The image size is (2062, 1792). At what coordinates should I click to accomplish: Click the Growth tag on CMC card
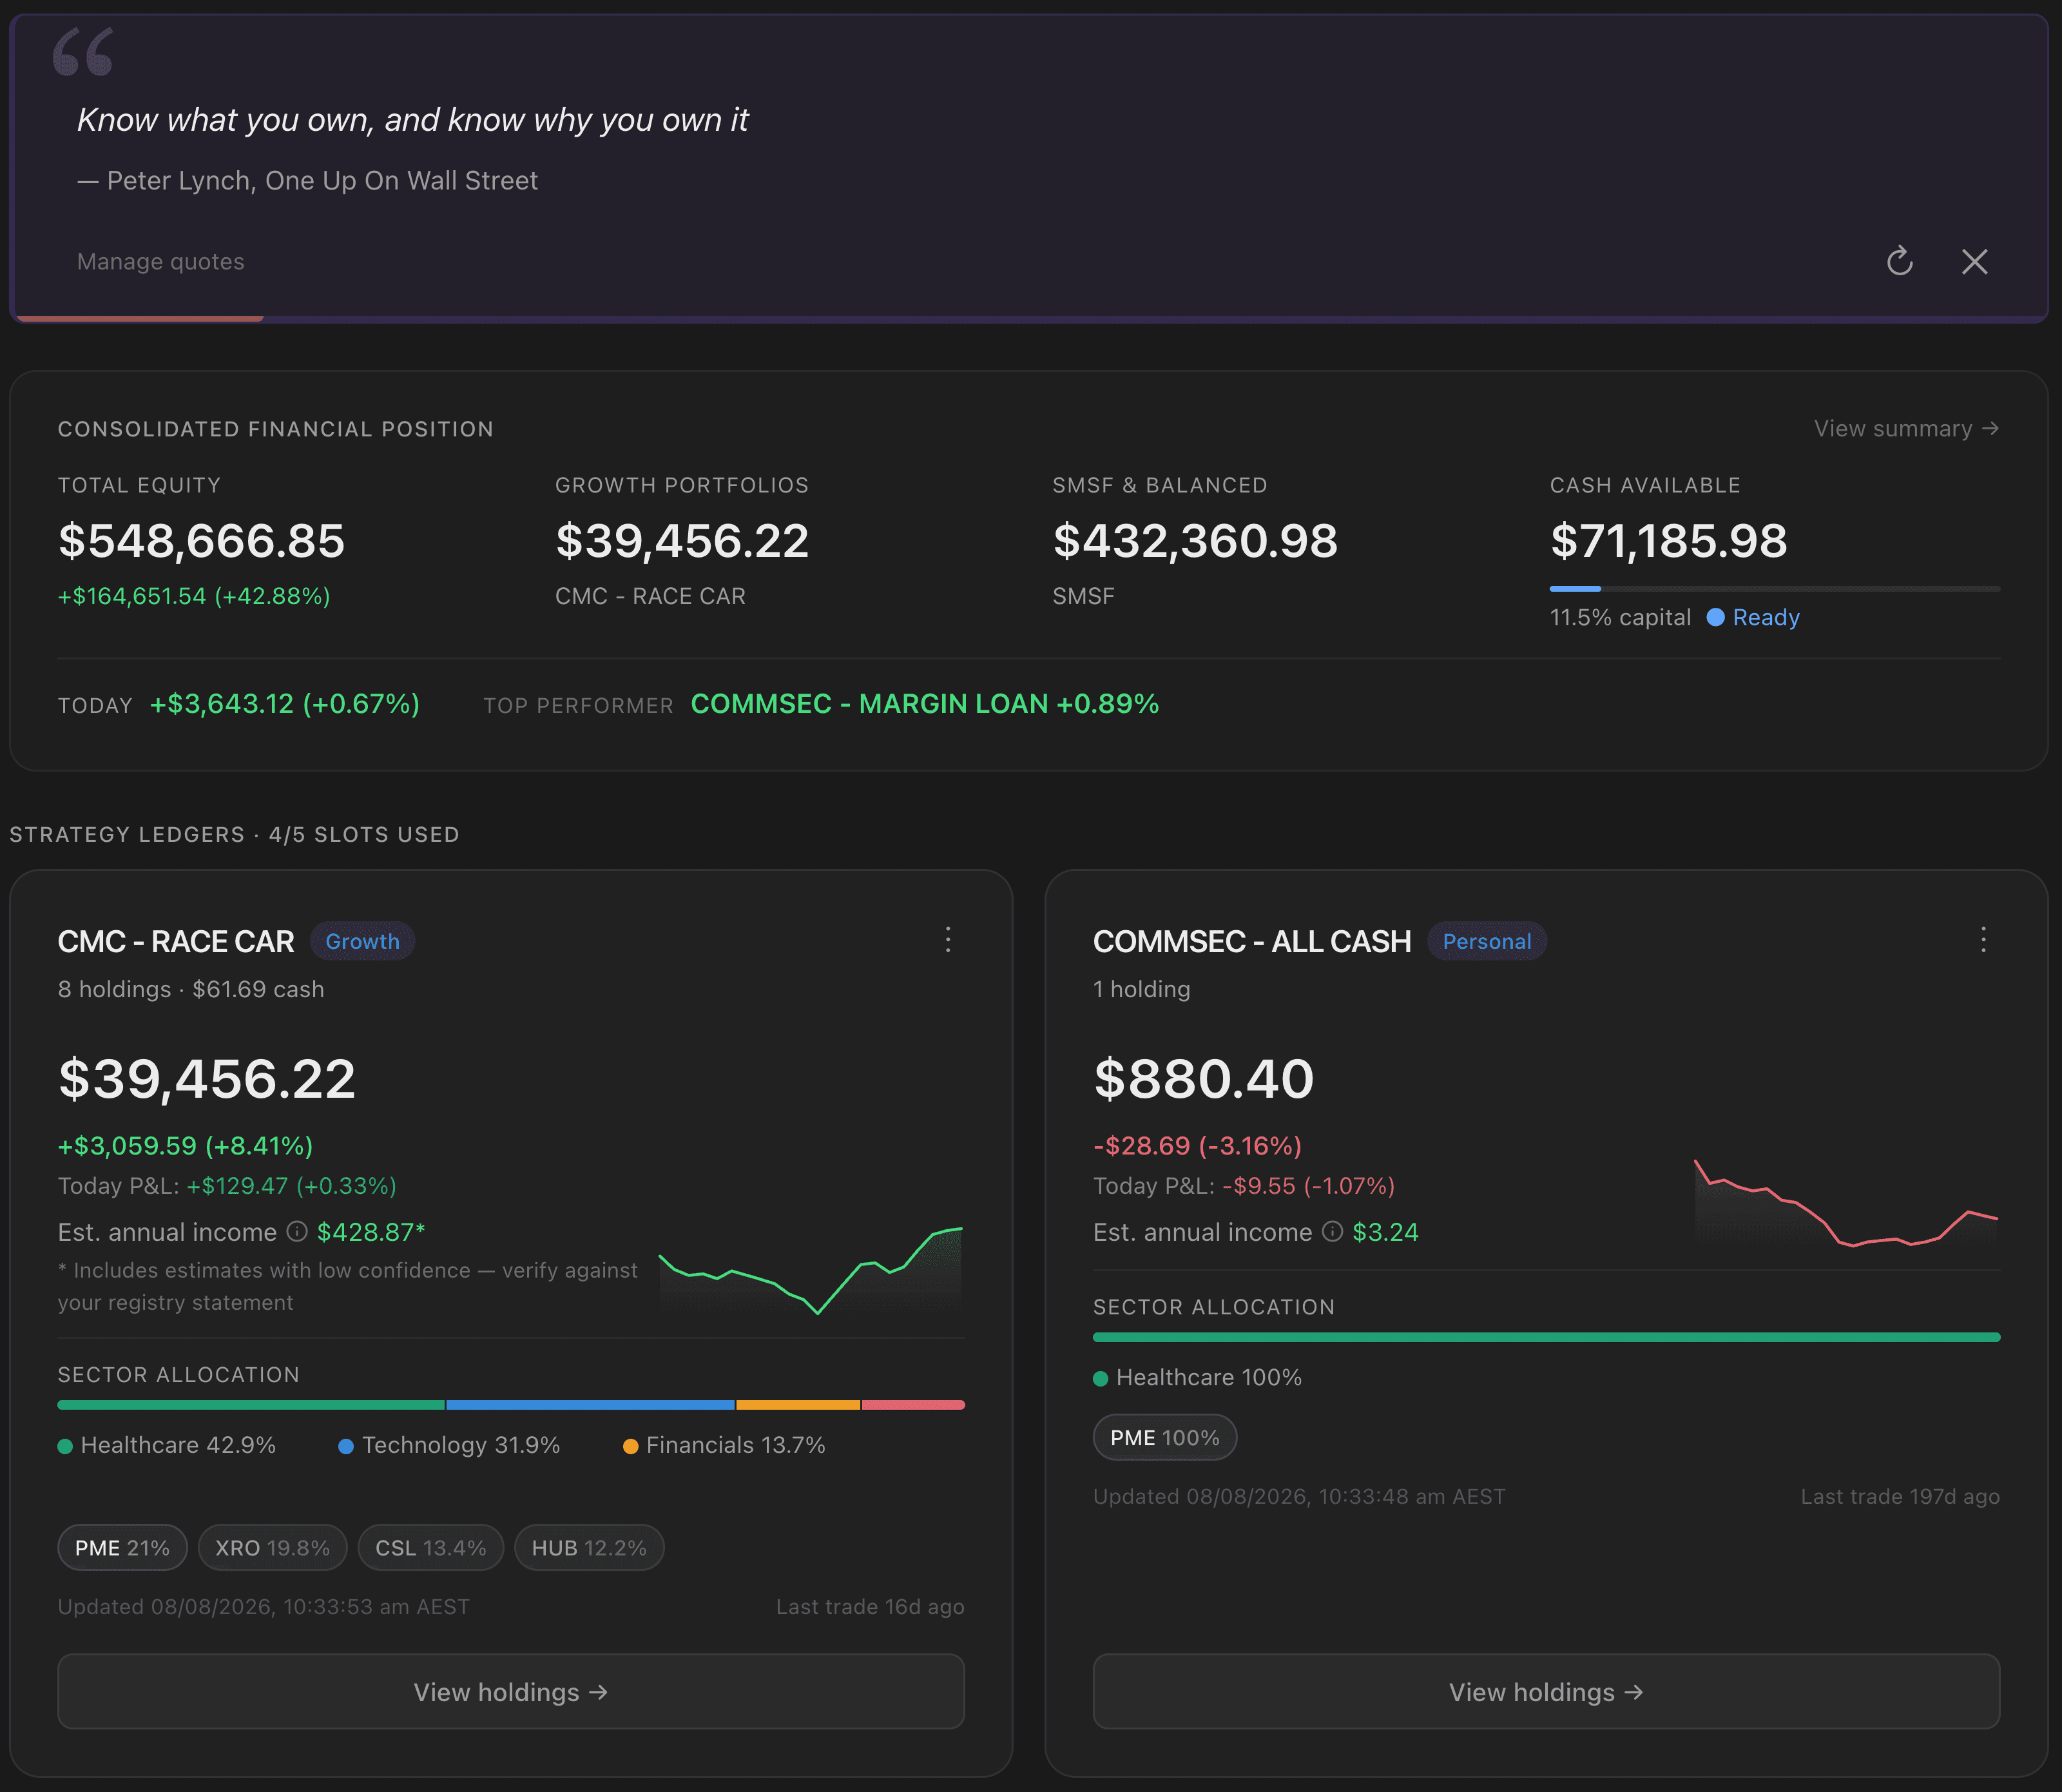tap(362, 941)
